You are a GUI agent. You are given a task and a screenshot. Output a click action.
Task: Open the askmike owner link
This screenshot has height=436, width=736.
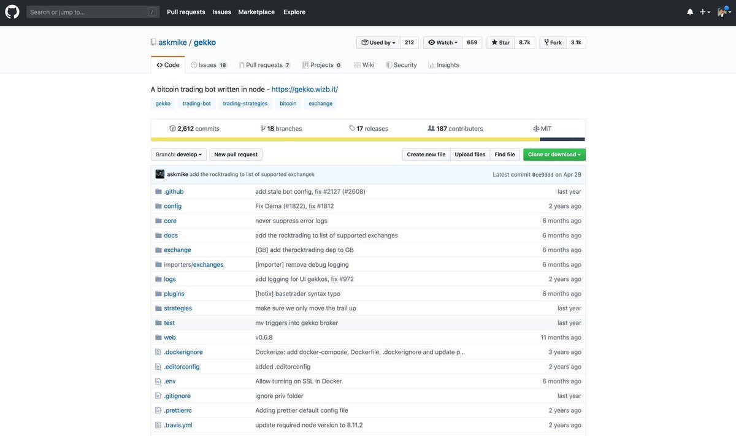pyautogui.click(x=172, y=42)
